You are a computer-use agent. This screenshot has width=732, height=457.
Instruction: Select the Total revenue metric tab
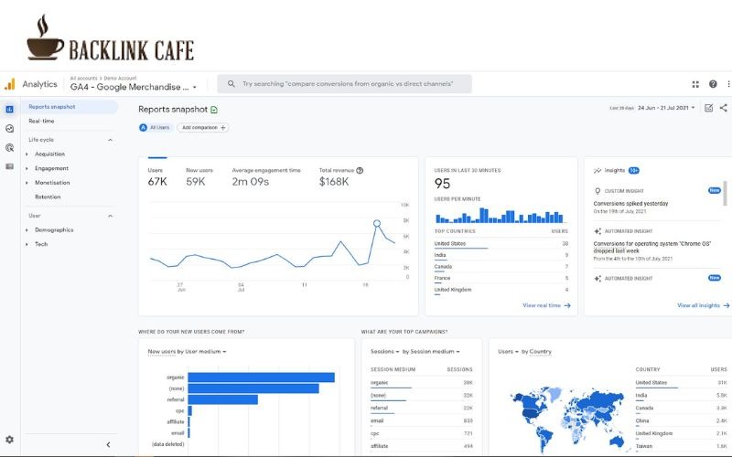pyautogui.click(x=340, y=177)
